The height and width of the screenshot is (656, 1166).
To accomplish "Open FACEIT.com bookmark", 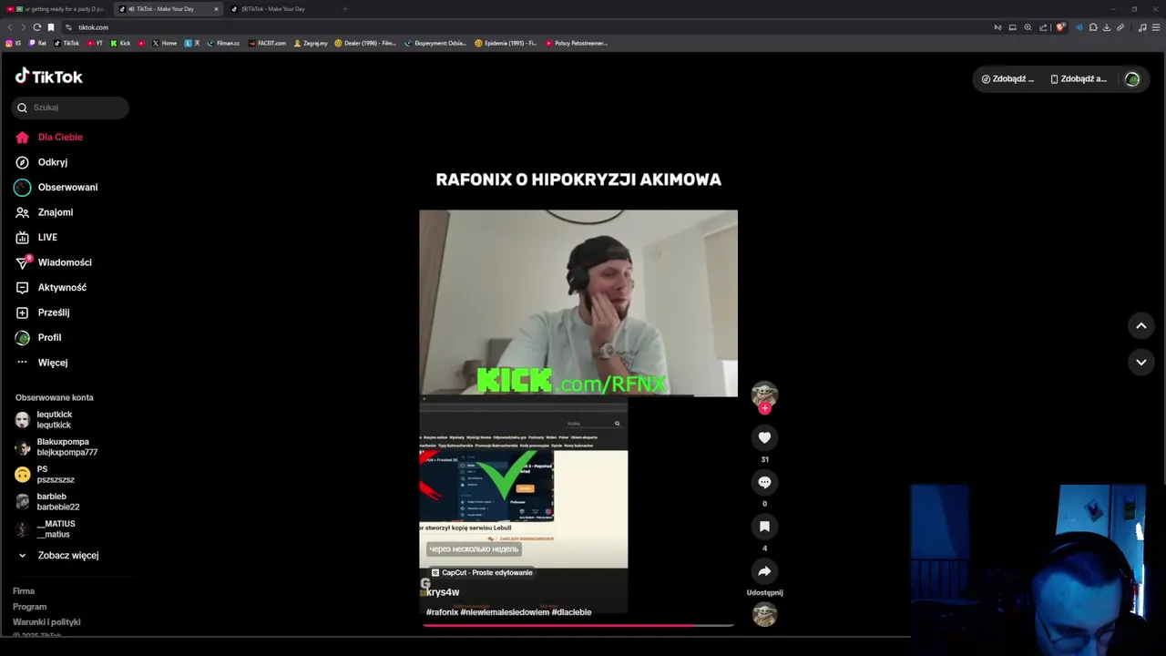I will (267, 43).
